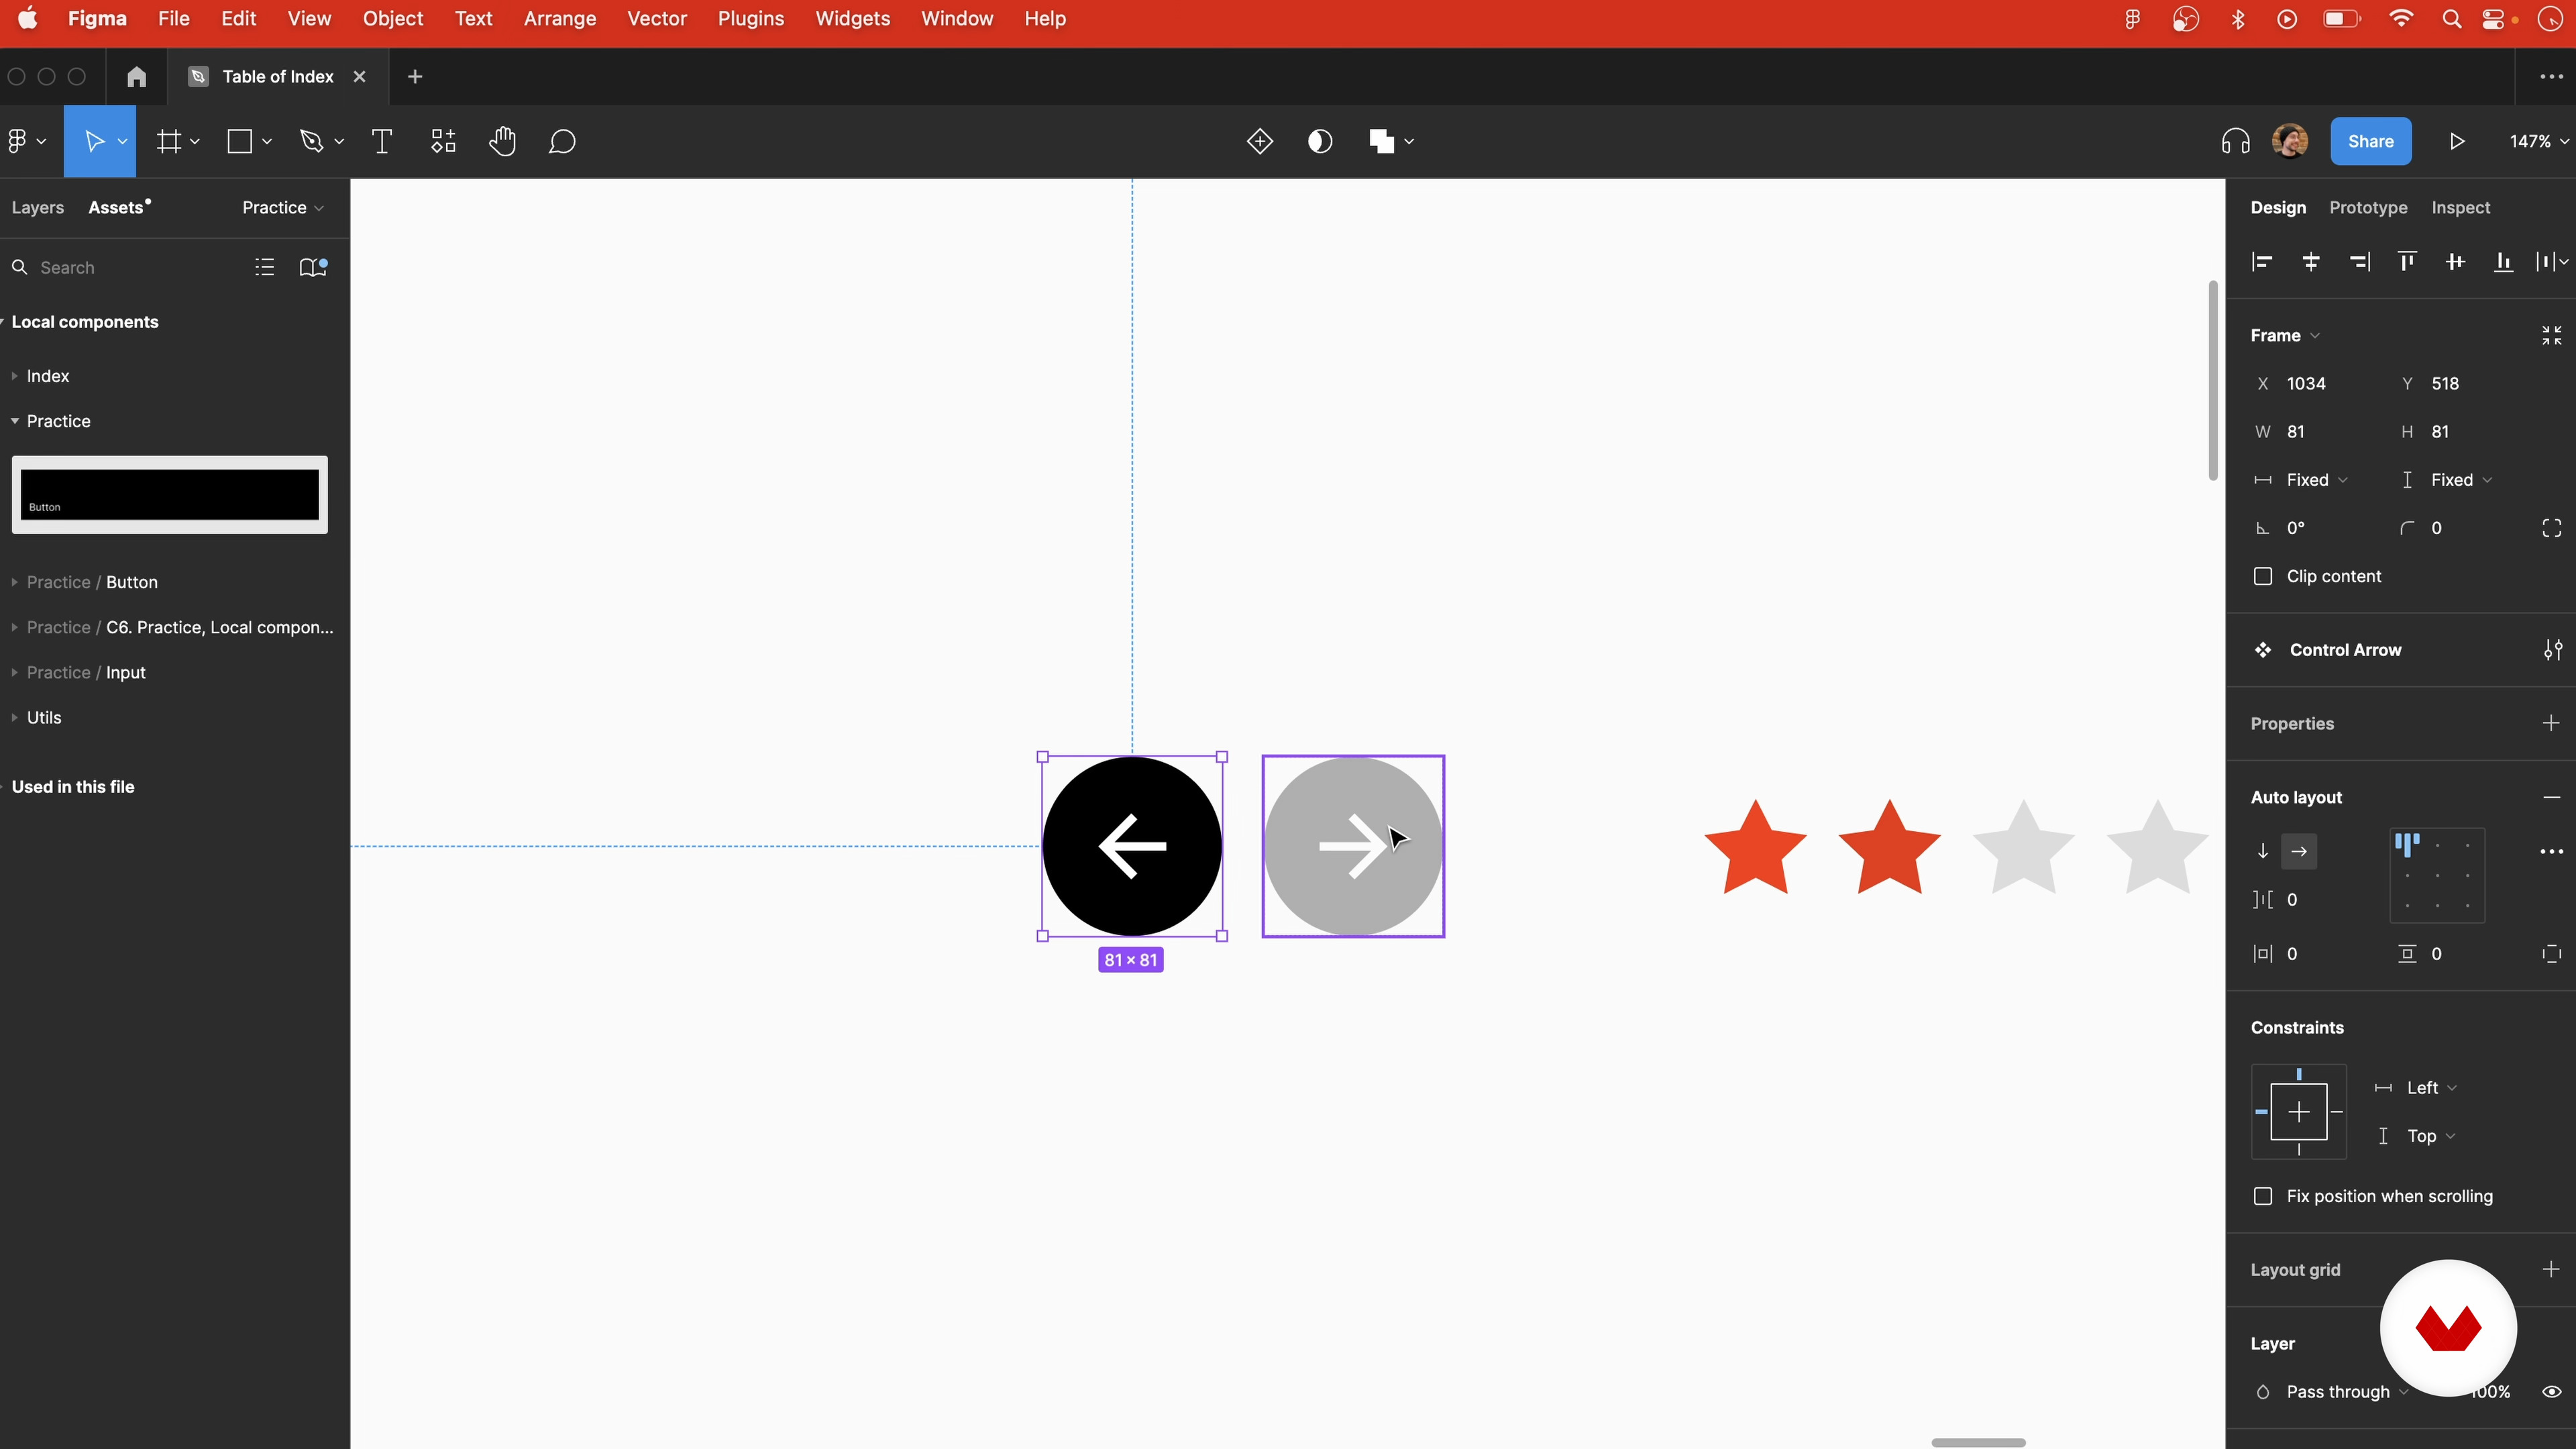Click Align vertical centers icon
Screen dimensions: 2576x1449
[x=2455, y=262]
